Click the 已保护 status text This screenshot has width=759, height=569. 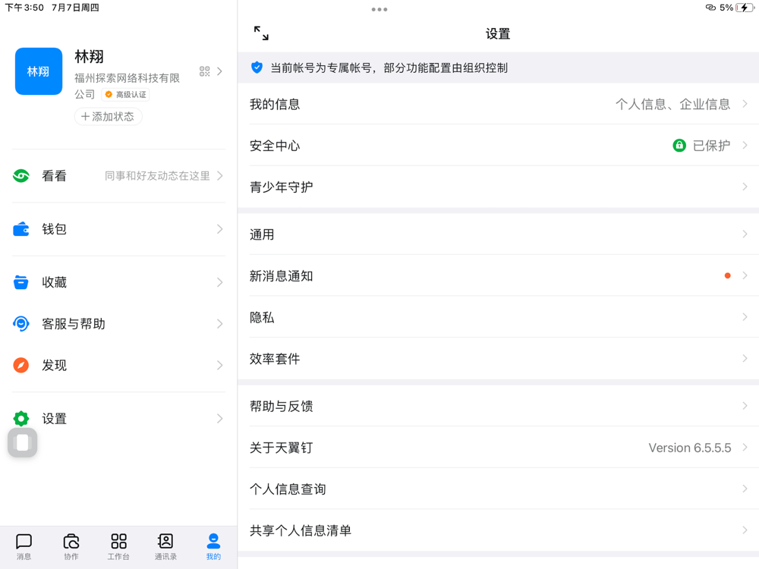coord(712,145)
